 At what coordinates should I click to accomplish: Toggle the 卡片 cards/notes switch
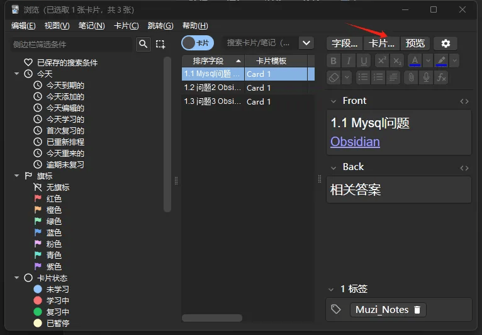pos(198,43)
